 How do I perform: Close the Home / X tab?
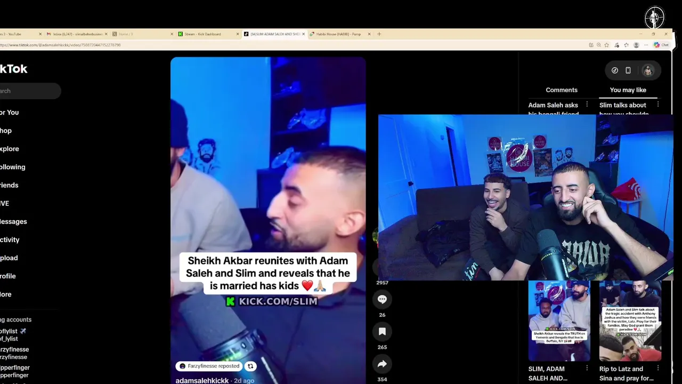[172, 34]
